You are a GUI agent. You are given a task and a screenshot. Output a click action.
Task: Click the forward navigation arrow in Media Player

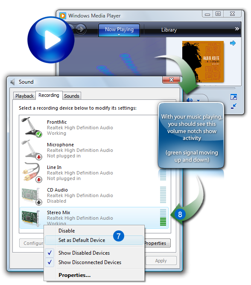click(81, 29)
